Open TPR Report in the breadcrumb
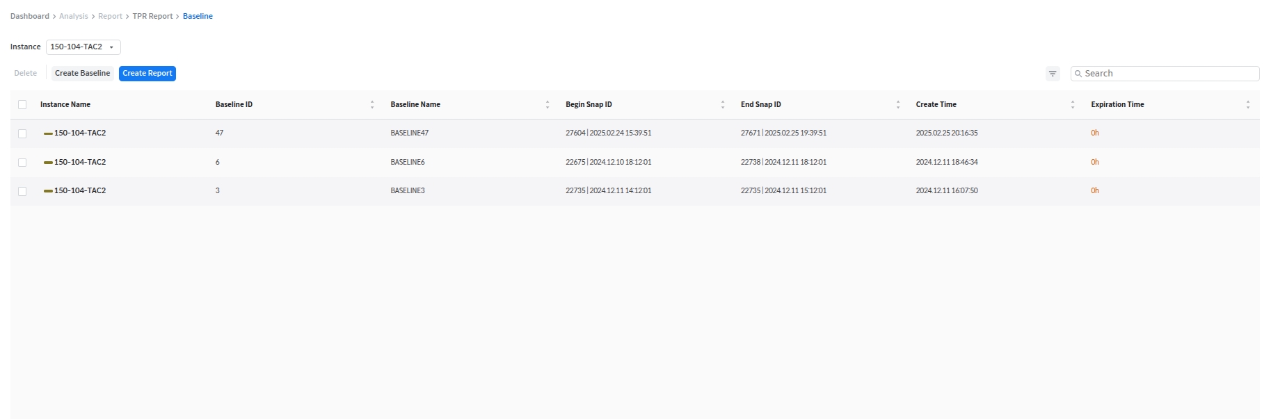 pyautogui.click(x=152, y=16)
